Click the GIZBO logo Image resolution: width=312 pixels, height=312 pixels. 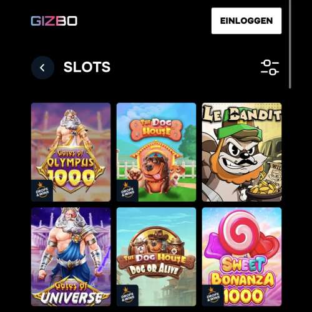click(54, 21)
